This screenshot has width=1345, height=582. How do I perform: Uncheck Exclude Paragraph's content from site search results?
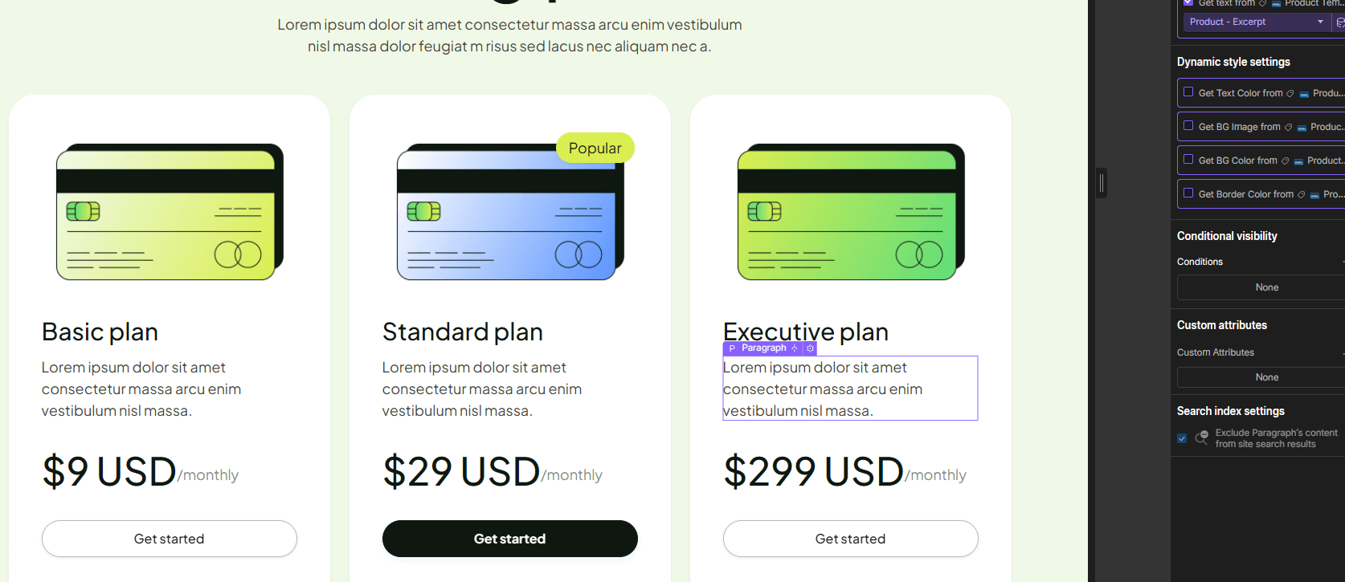click(1182, 438)
